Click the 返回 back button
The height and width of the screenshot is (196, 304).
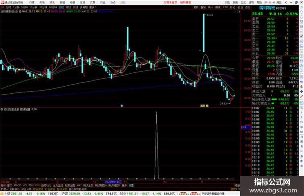tap(248, 7)
